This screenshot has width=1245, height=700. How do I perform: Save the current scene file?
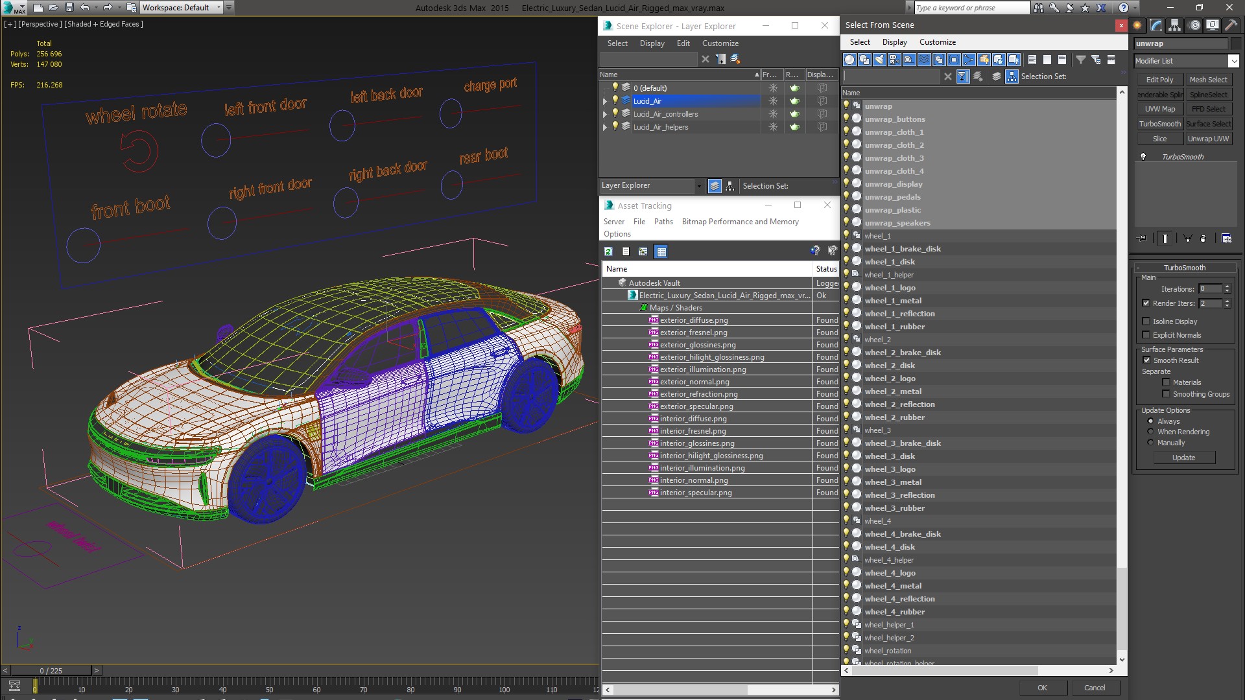(69, 8)
